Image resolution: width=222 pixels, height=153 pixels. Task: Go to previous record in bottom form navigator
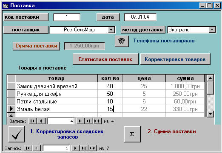[37, 148]
